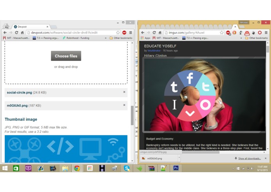
Task: Expand m0GtUk0.png download options arrow
Action: (179, 157)
